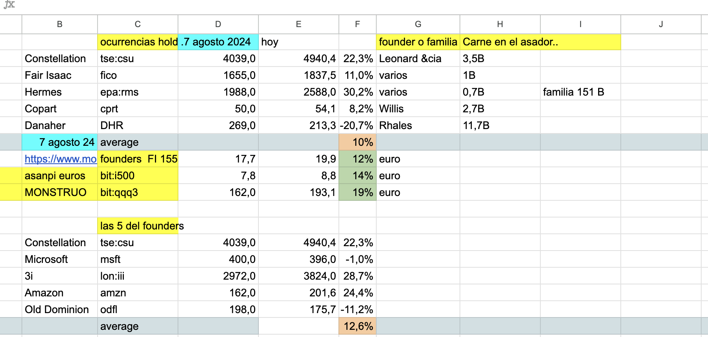Select the value 213,3 cell

[299, 125]
